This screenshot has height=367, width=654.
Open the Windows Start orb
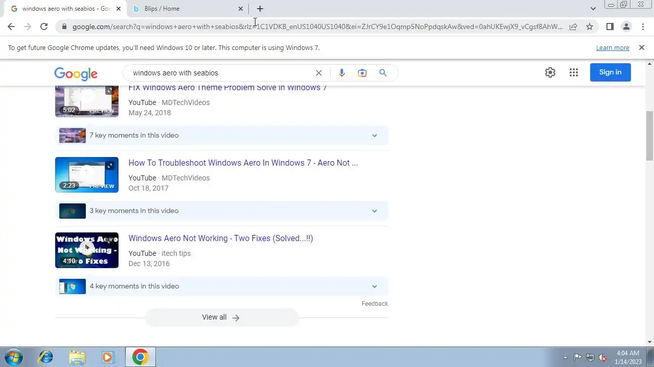13,357
